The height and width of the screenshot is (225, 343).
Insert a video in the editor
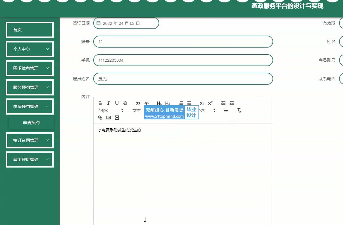[117, 118]
